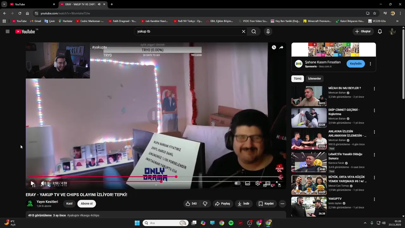Image resolution: width=405 pixels, height=228 pixels.
Task: Switch player to theater mode
Action: click(x=268, y=183)
